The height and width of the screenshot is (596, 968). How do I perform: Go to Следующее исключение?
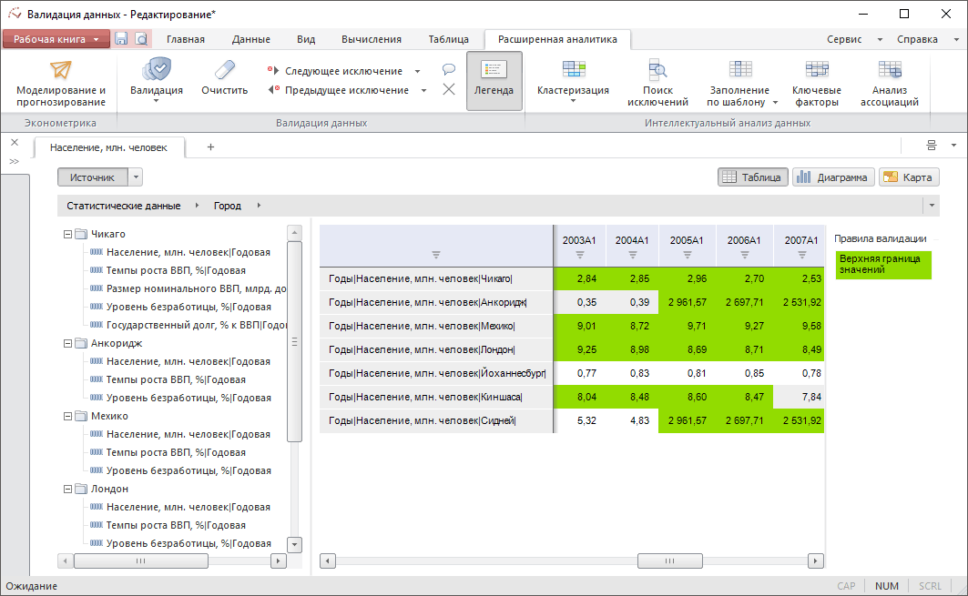[342, 71]
